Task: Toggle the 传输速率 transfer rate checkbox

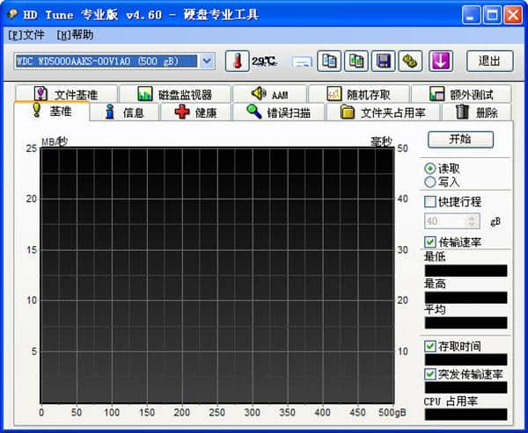Action: pos(430,242)
